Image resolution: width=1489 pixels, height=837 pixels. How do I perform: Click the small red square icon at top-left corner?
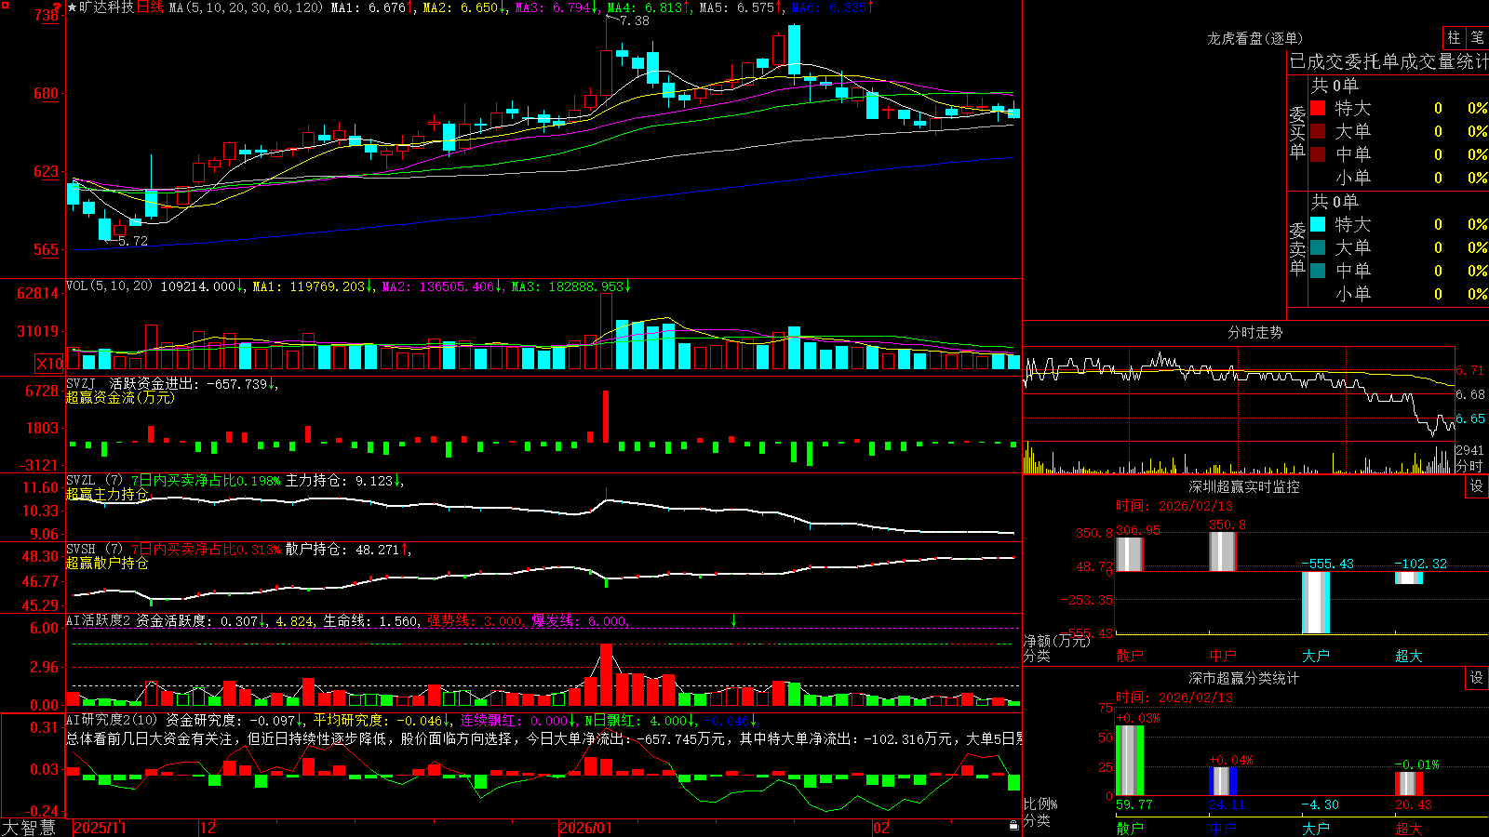coord(5,5)
